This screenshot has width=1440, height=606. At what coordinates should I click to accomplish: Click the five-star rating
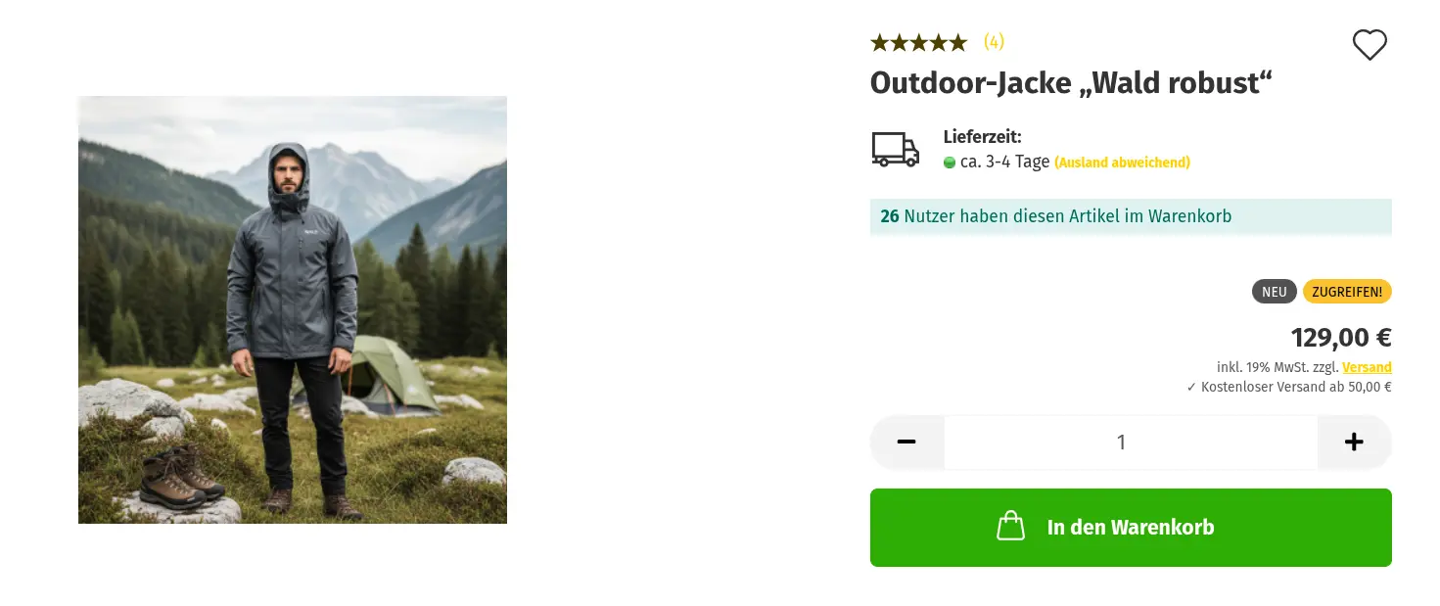click(918, 42)
